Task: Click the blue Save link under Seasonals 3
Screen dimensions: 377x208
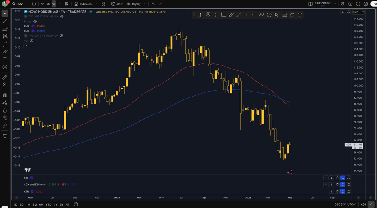Action: point(323,6)
